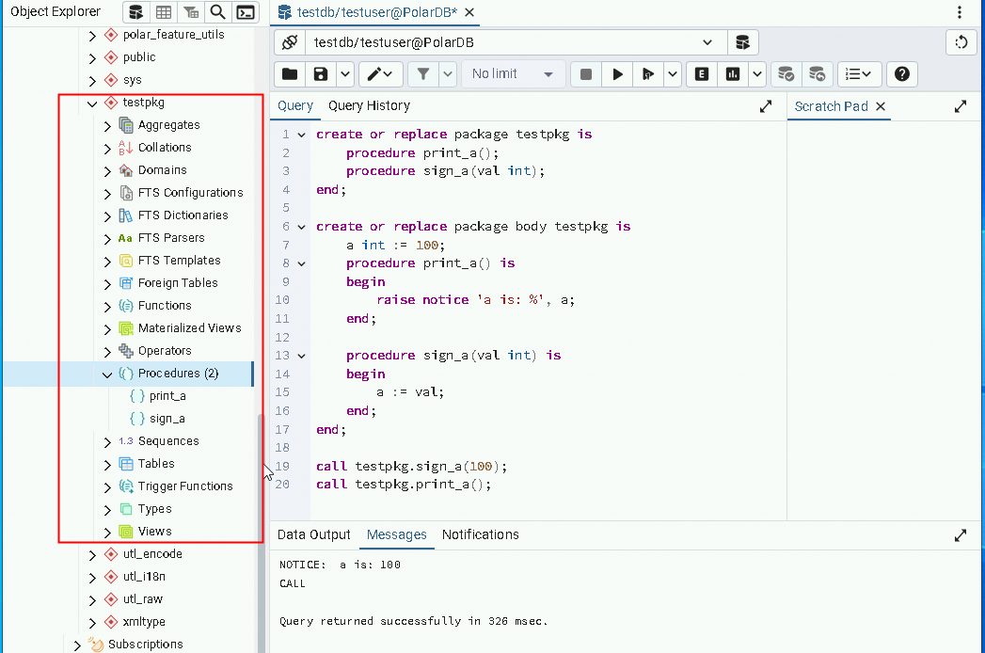Click the Explain query E button

tap(701, 74)
